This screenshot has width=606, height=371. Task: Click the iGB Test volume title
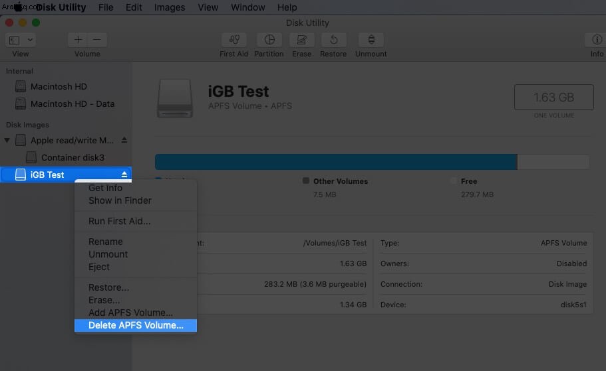coord(238,92)
